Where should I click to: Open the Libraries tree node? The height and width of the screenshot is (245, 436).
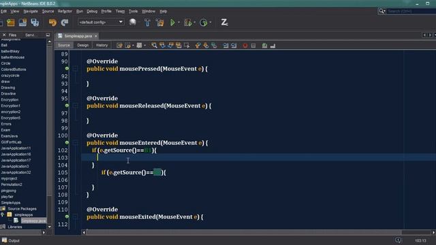tap(15, 227)
